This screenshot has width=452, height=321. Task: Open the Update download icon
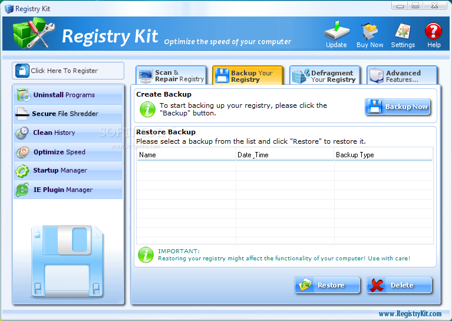(x=336, y=30)
